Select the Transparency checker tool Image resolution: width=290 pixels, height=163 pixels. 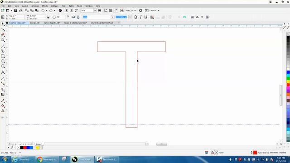(3, 95)
